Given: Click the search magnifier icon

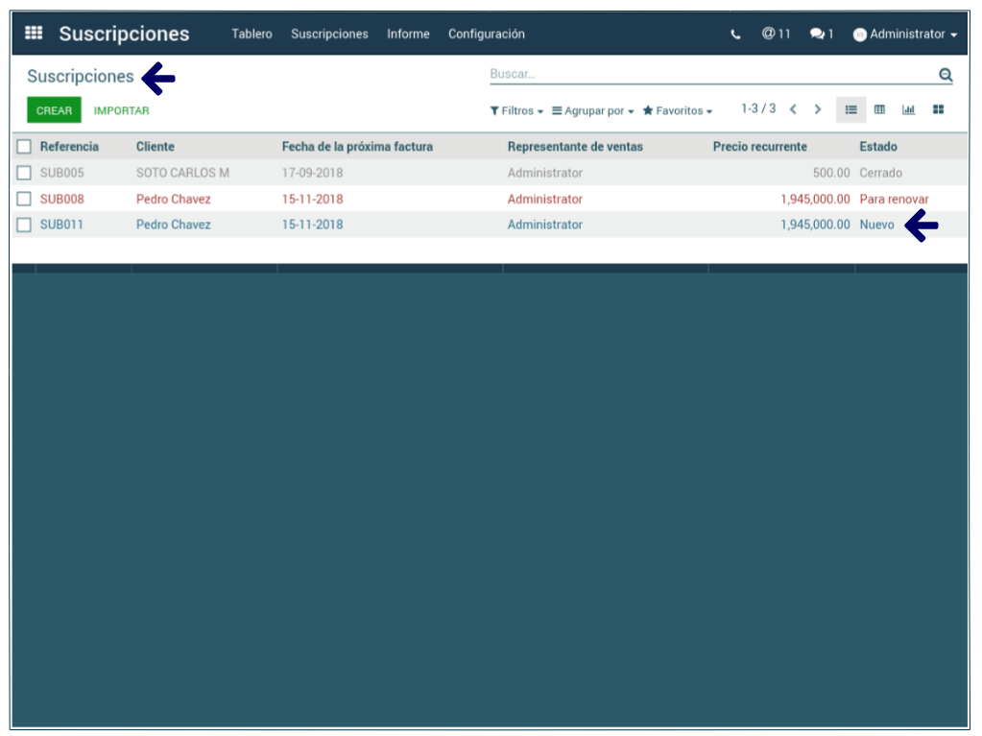Looking at the screenshot, I should click(946, 75).
